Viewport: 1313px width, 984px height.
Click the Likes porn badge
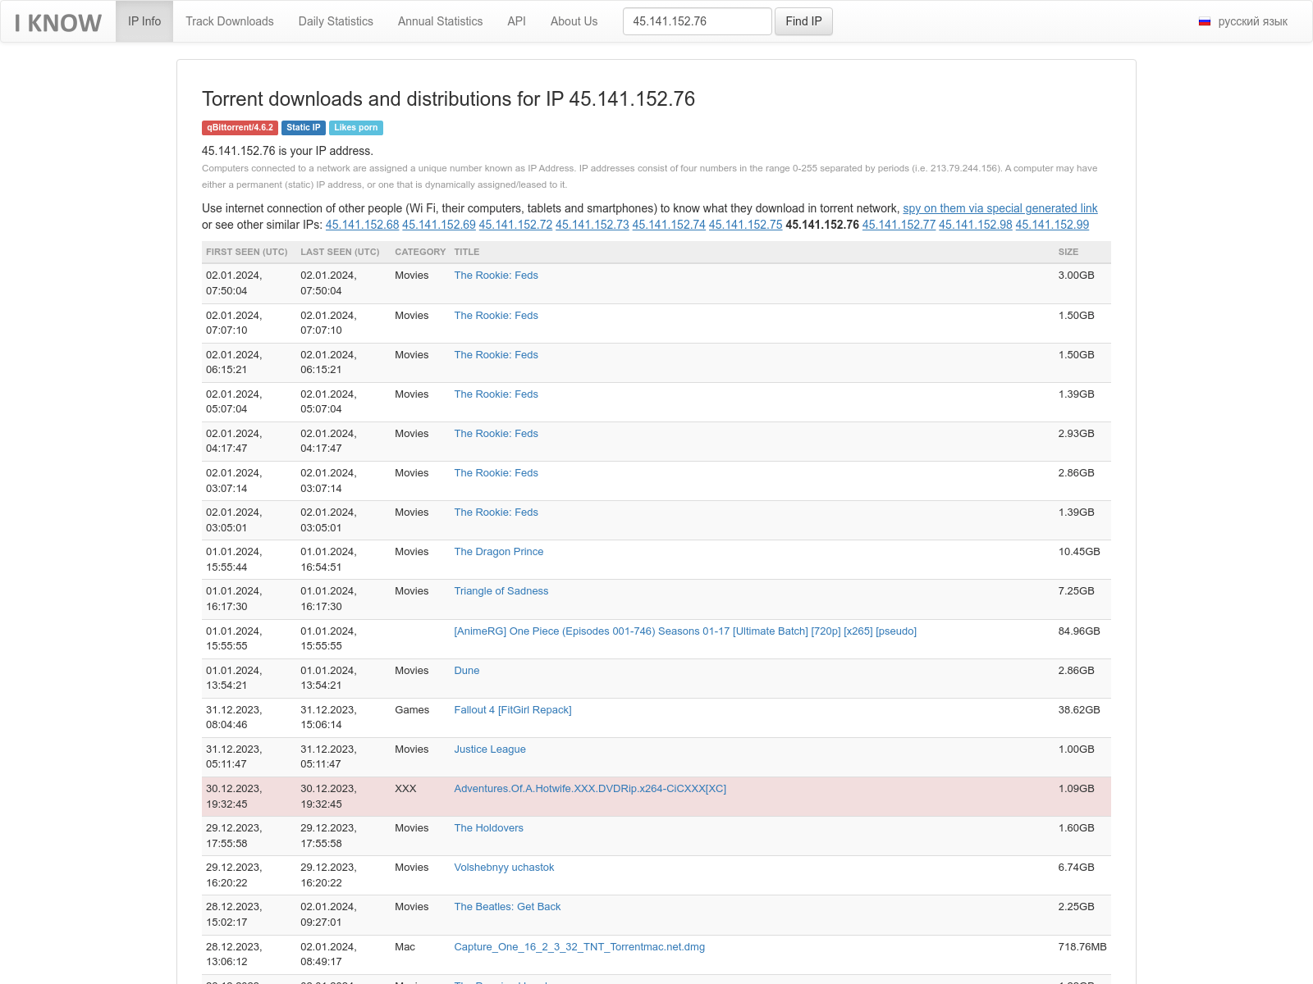click(356, 128)
